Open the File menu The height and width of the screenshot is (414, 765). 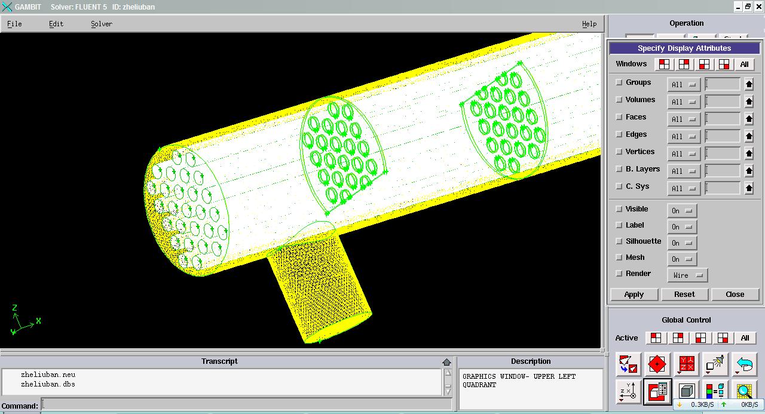(x=14, y=24)
